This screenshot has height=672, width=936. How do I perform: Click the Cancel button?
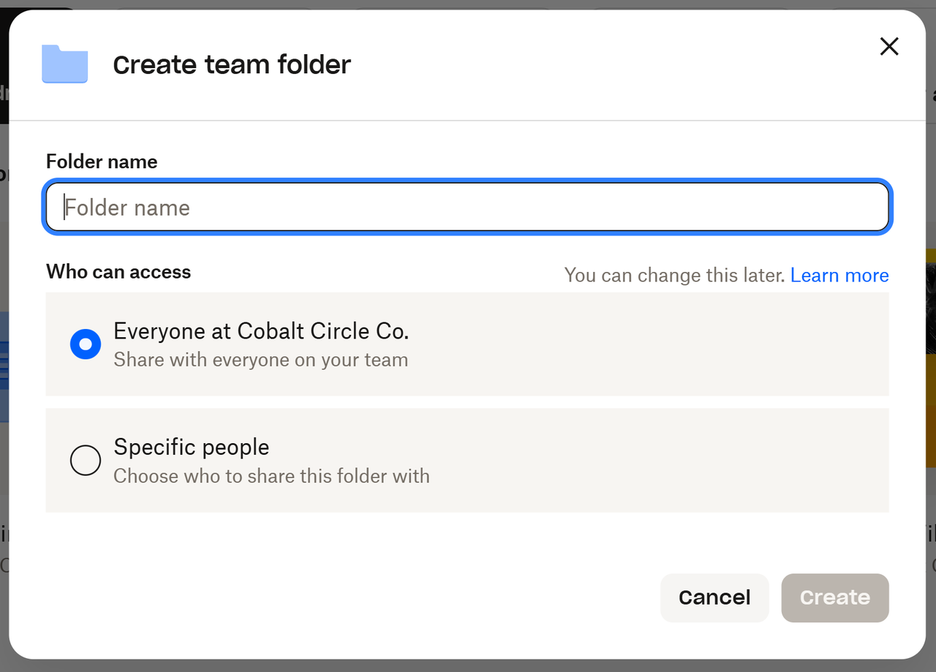[714, 597]
